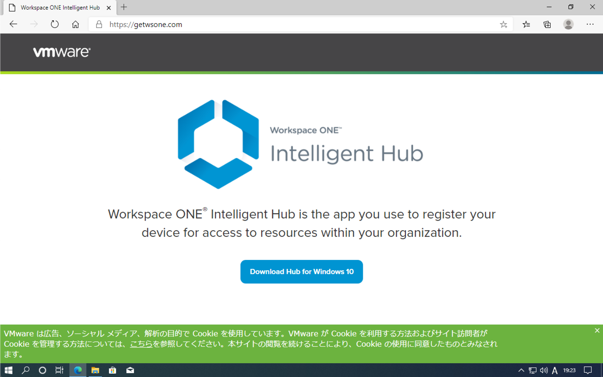Open a new browser tab
Image resolution: width=603 pixels, height=377 pixels.
(124, 7)
